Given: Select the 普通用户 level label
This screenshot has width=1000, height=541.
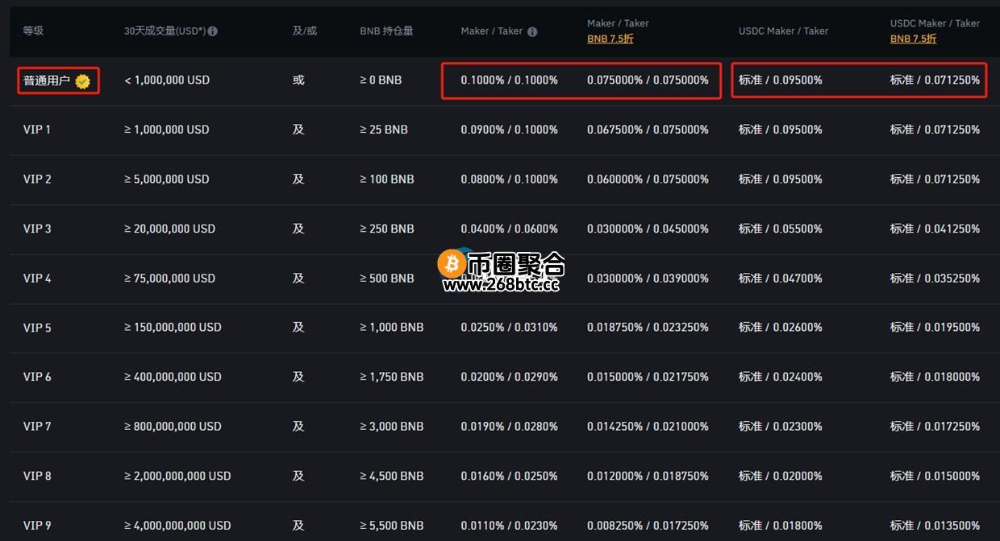Looking at the screenshot, I should (x=47, y=81).
